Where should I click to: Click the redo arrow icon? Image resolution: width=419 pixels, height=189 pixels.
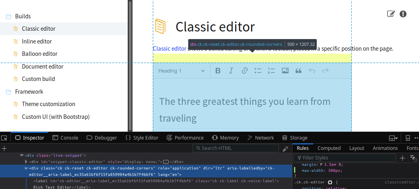pos(325,71)
